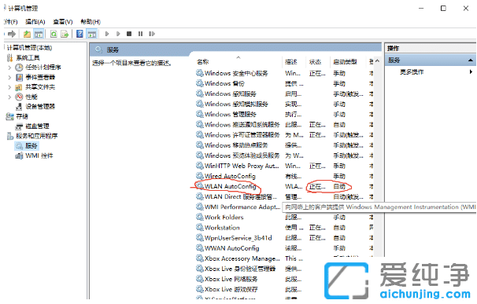This screenshot has height=304, width=477.
Task: Expand the 共享文件夹 node
Action: (9, 87)
